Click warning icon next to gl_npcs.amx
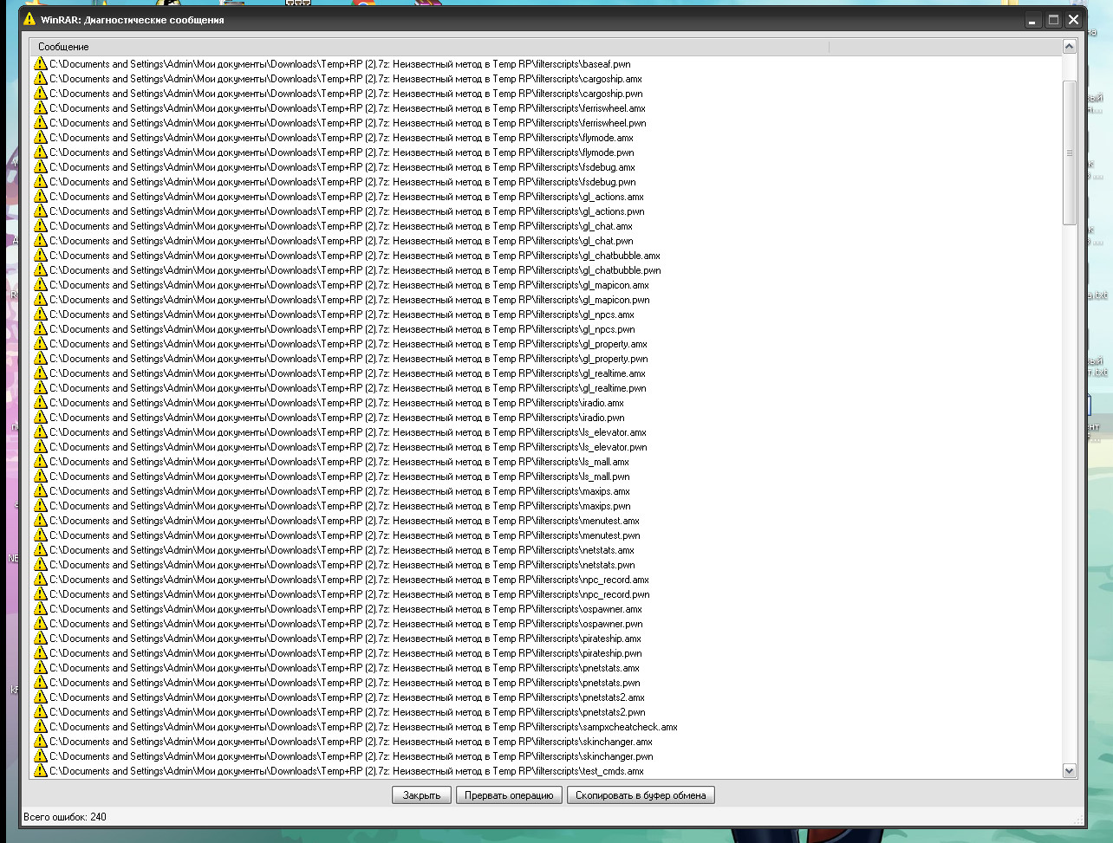This screenshot has width=1113, height=843. [41, 315]
